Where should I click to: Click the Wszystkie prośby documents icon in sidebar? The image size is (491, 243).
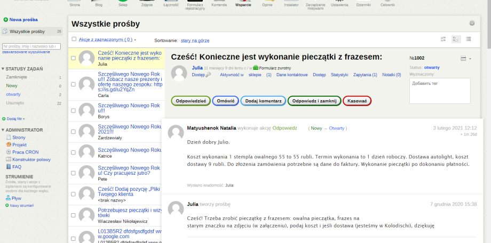(x=5, y=31)
